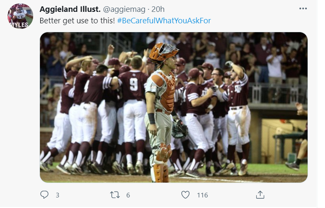
Task: Click the retweet arrows icon
Action: click(115, 195)
